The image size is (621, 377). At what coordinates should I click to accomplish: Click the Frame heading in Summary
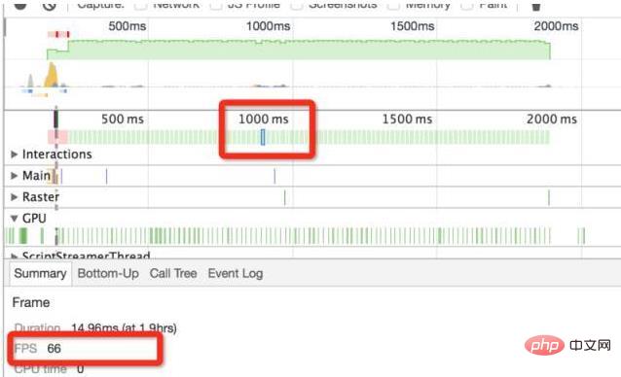31,303
